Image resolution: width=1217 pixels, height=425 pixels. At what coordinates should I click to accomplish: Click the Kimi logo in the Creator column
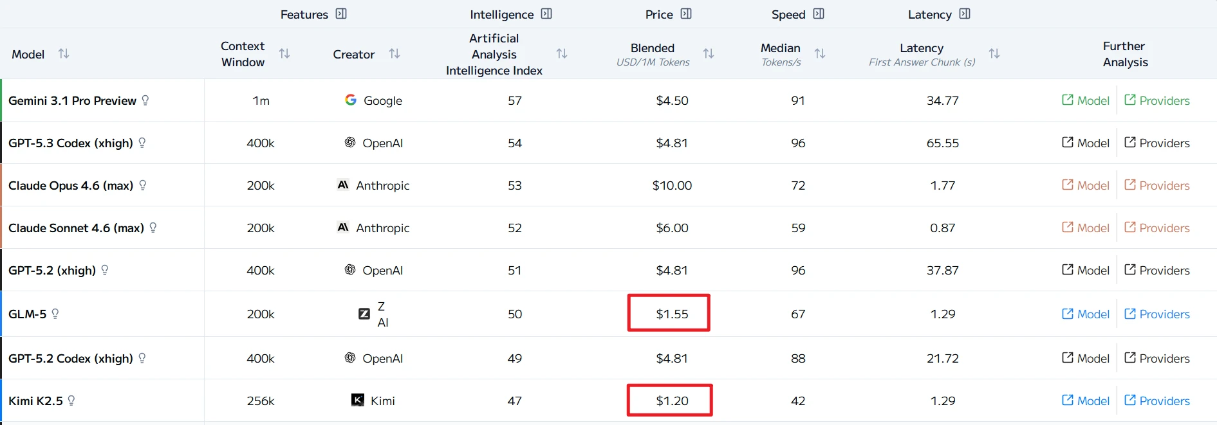pyautogui.click(x=358, y=400)
